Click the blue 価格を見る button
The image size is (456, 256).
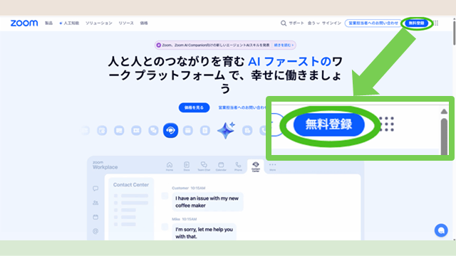click(194, 107)
